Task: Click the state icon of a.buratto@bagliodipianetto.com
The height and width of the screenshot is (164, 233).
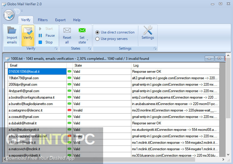Action: pos(69,104)
